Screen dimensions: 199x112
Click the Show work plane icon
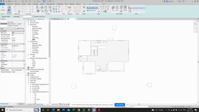pos(117,8)
